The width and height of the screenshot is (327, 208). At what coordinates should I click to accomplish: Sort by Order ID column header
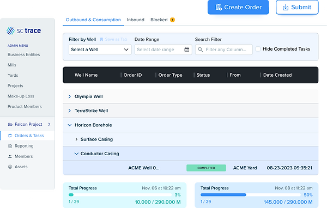pos(132,75)
